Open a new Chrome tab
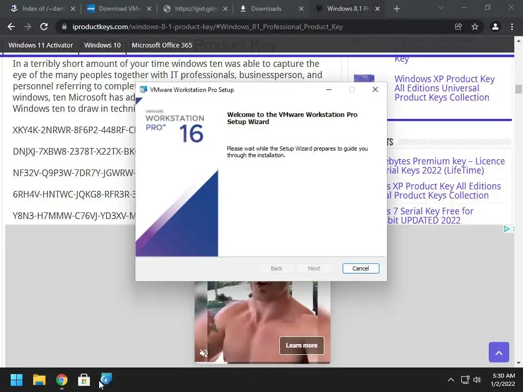Screen dimensions: 523x392 coord(396,9)
